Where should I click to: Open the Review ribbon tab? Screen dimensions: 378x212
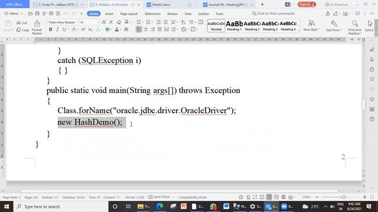coord(172,14)
